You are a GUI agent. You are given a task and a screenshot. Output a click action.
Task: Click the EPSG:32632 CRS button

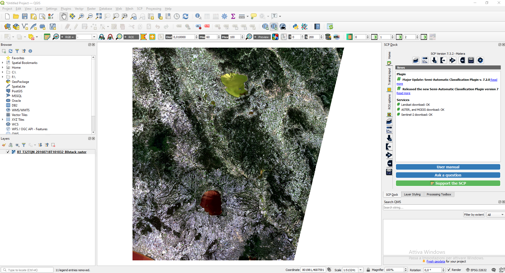(x=476, y=270)
